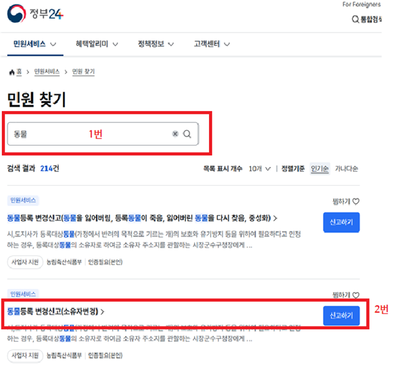Toggle 찜하기 heart for 동물등록 변경신고(소유자변경)

coord(356,295)
